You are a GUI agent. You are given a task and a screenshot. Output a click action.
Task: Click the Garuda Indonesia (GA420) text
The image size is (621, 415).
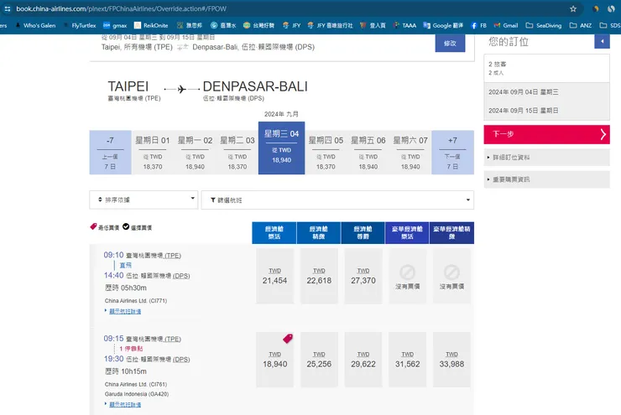click(x=137, y=394)
